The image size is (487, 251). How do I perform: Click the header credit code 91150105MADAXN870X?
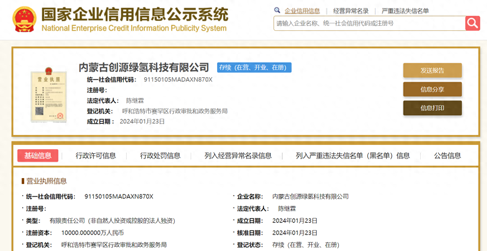click(x=178, y=80)
